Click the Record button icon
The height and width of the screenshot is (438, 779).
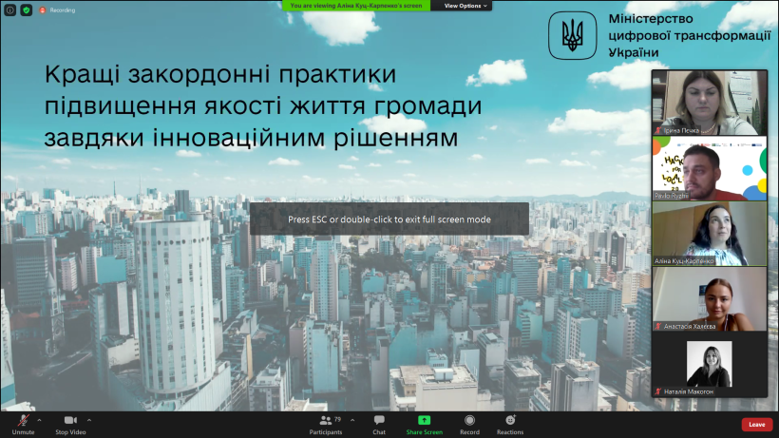point(469,420)
